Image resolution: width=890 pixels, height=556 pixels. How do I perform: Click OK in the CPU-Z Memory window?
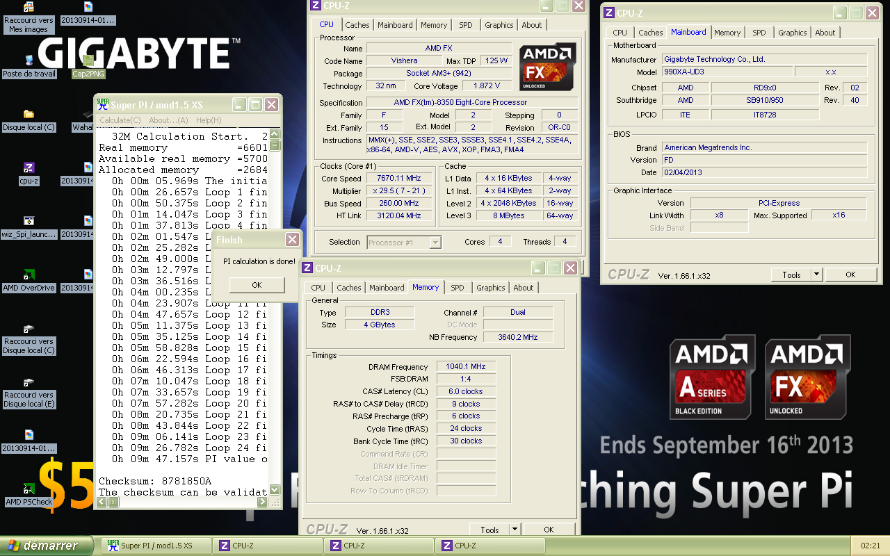pyautogui.click(x=549, y=530)
